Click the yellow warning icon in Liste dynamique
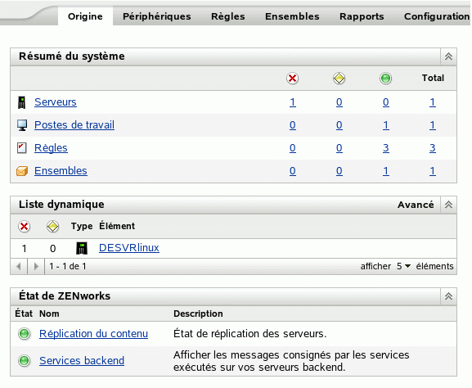This screenshot has width=472, height=388. pos(52,227)
